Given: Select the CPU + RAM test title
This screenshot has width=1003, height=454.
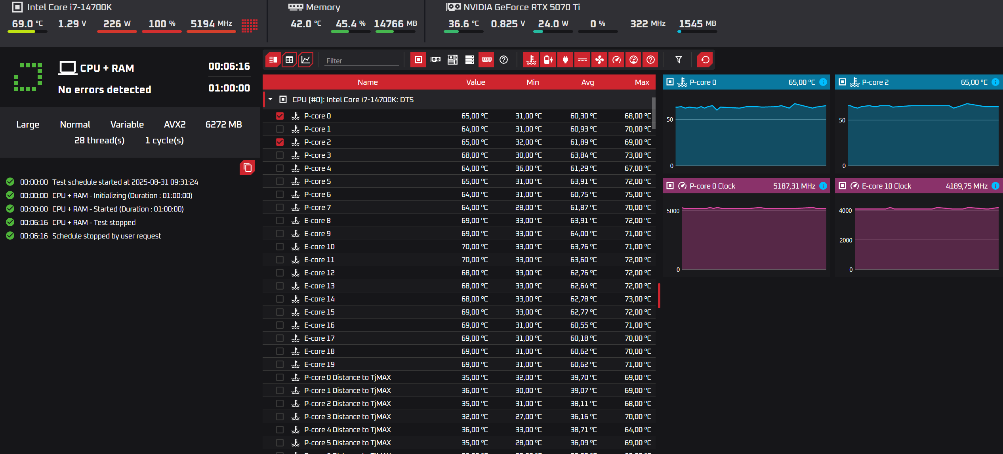Looking at the screenshot, I should (x=107, y=68).
